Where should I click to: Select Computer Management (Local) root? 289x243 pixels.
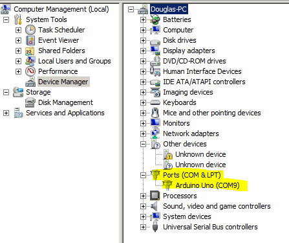[x=61, y=9]
